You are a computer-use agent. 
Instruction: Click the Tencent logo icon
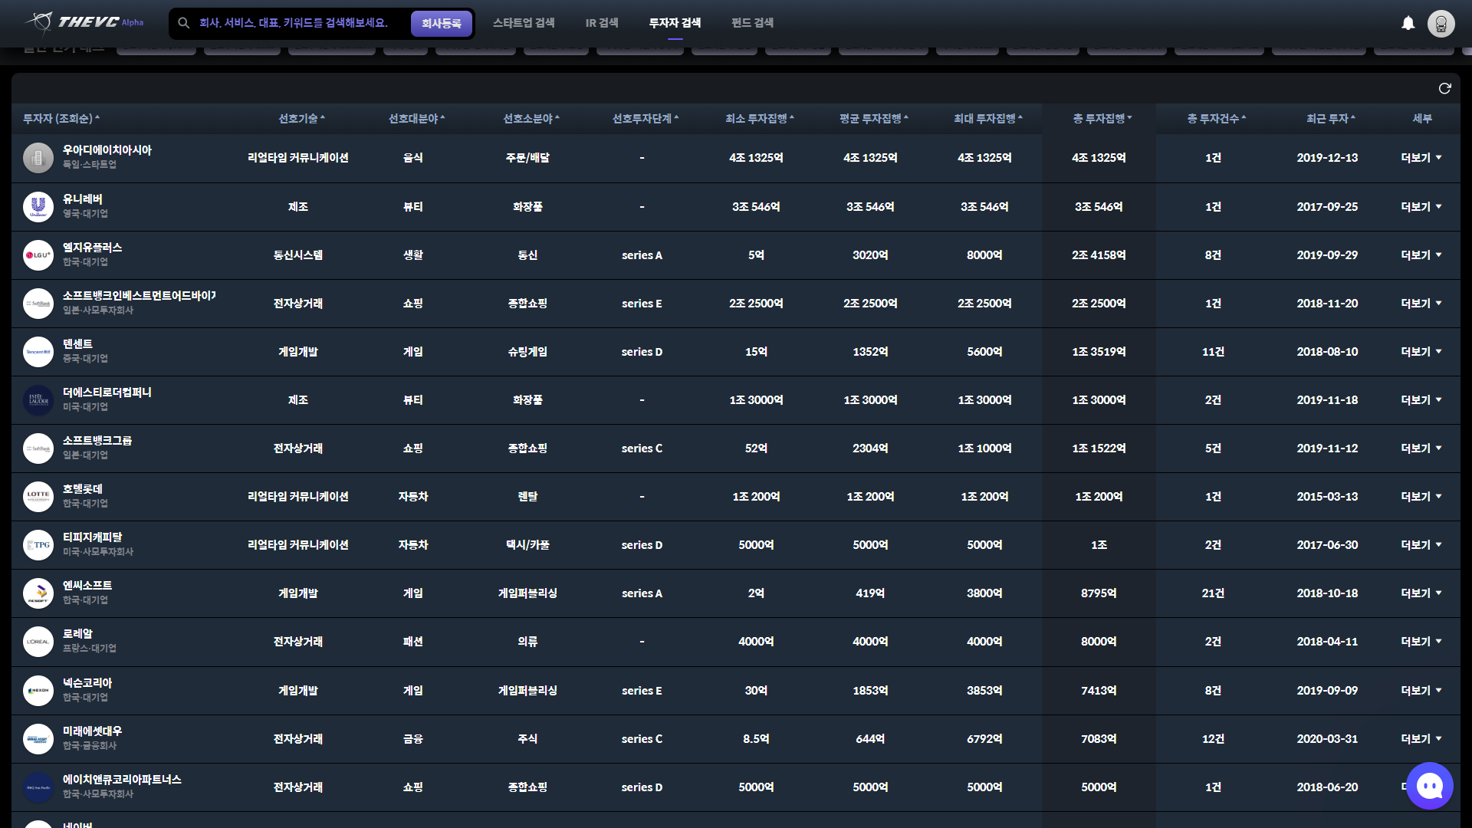[x=38, y=352]
